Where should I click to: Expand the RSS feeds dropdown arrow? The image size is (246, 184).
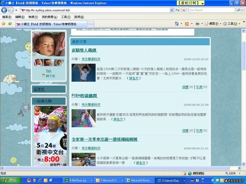tap(192, 24)
